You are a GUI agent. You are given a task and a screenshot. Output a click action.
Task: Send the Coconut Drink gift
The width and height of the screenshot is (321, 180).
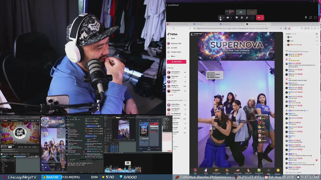[x=259, y=171]
